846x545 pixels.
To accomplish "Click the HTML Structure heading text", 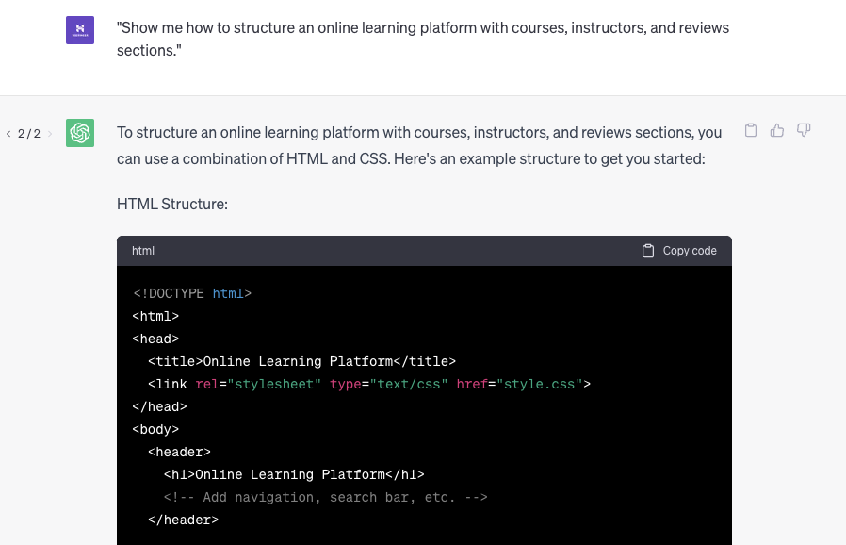I will point(172,204).
